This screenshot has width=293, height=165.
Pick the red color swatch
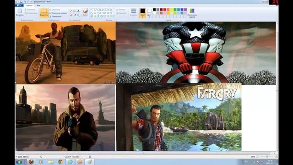pyautogui.click(x=165, y=10)
